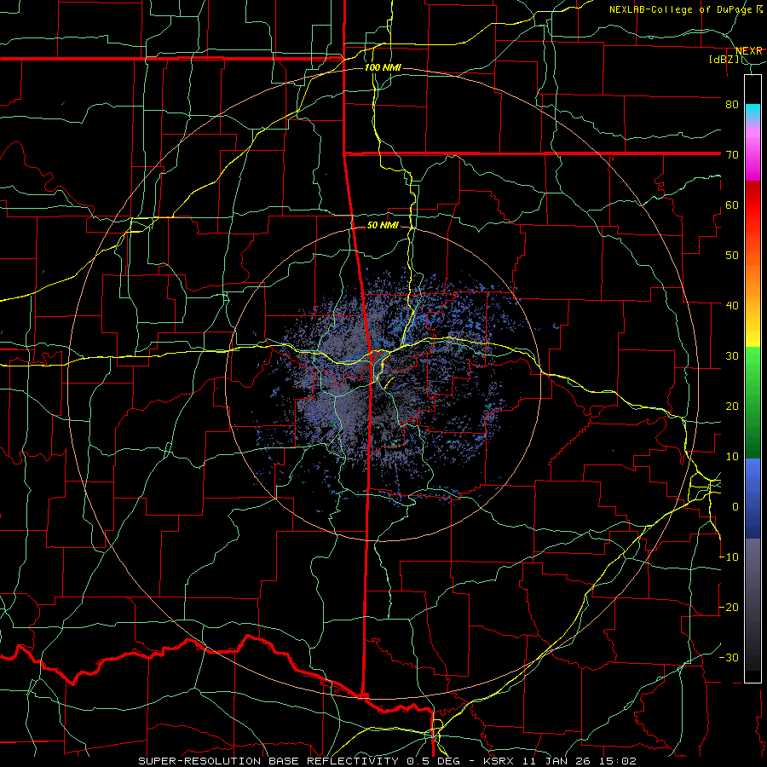
Task: Click the 60 value on the dBZ scale
Action: 732,205
